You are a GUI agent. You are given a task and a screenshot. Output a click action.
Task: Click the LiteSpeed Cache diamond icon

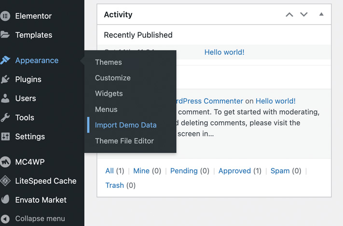pos(5,181)
